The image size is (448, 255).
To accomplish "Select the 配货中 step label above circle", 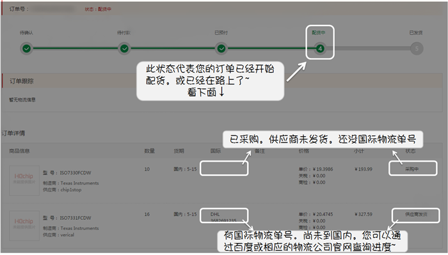I will point(319,33).
